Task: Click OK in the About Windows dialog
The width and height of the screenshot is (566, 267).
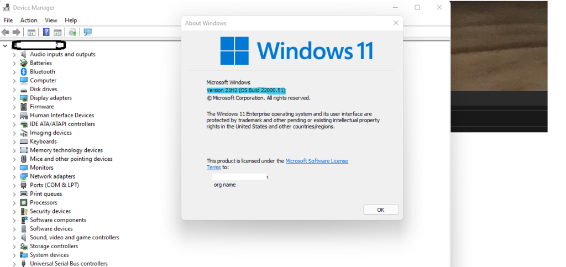Action: [x=381, y=210]
